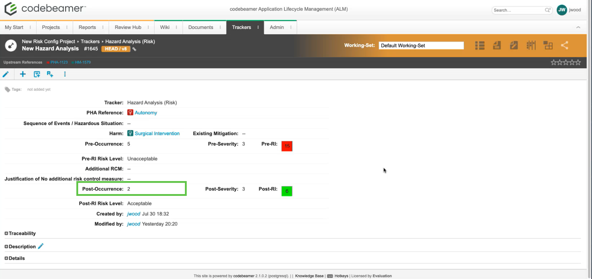Collapse the header with the top-right chevron
This screenshot has height=279, width=592.
click(x=578, y=27)
